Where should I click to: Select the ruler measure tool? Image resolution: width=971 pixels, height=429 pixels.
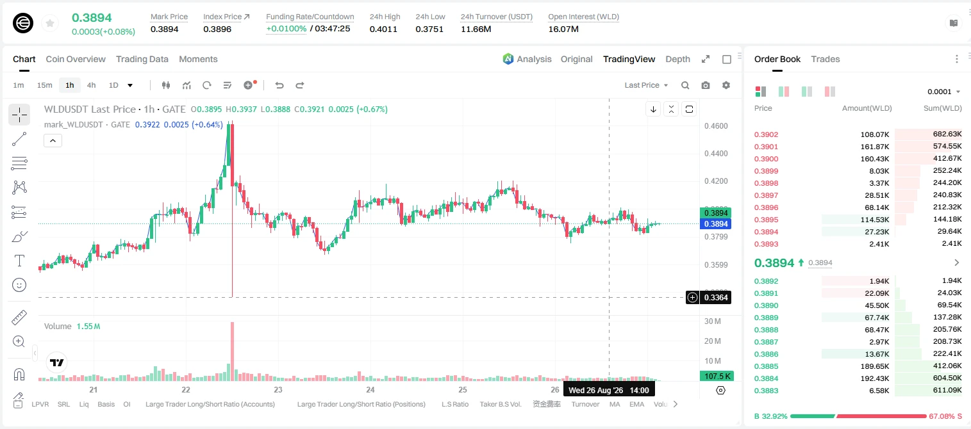19,318
